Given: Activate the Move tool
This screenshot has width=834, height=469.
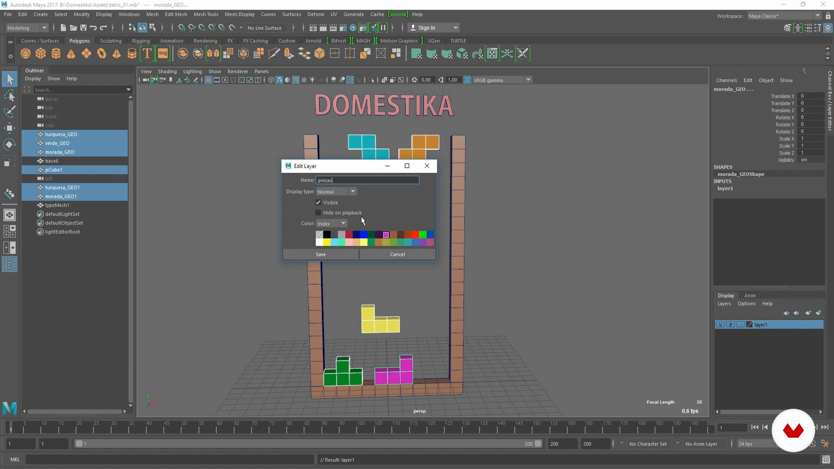Looking at the screenshot, I should (10, 128).
